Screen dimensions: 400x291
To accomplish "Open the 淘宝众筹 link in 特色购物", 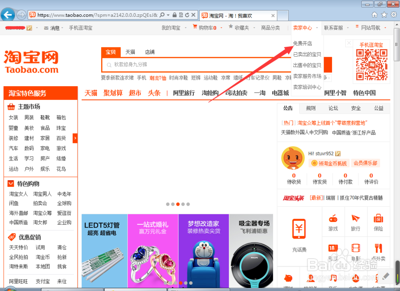I will 42,213.
